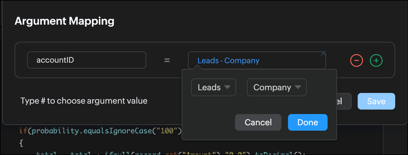Clear the Leads - Company value with X
The height and width of the screenshot is (155, 408).
323,53
